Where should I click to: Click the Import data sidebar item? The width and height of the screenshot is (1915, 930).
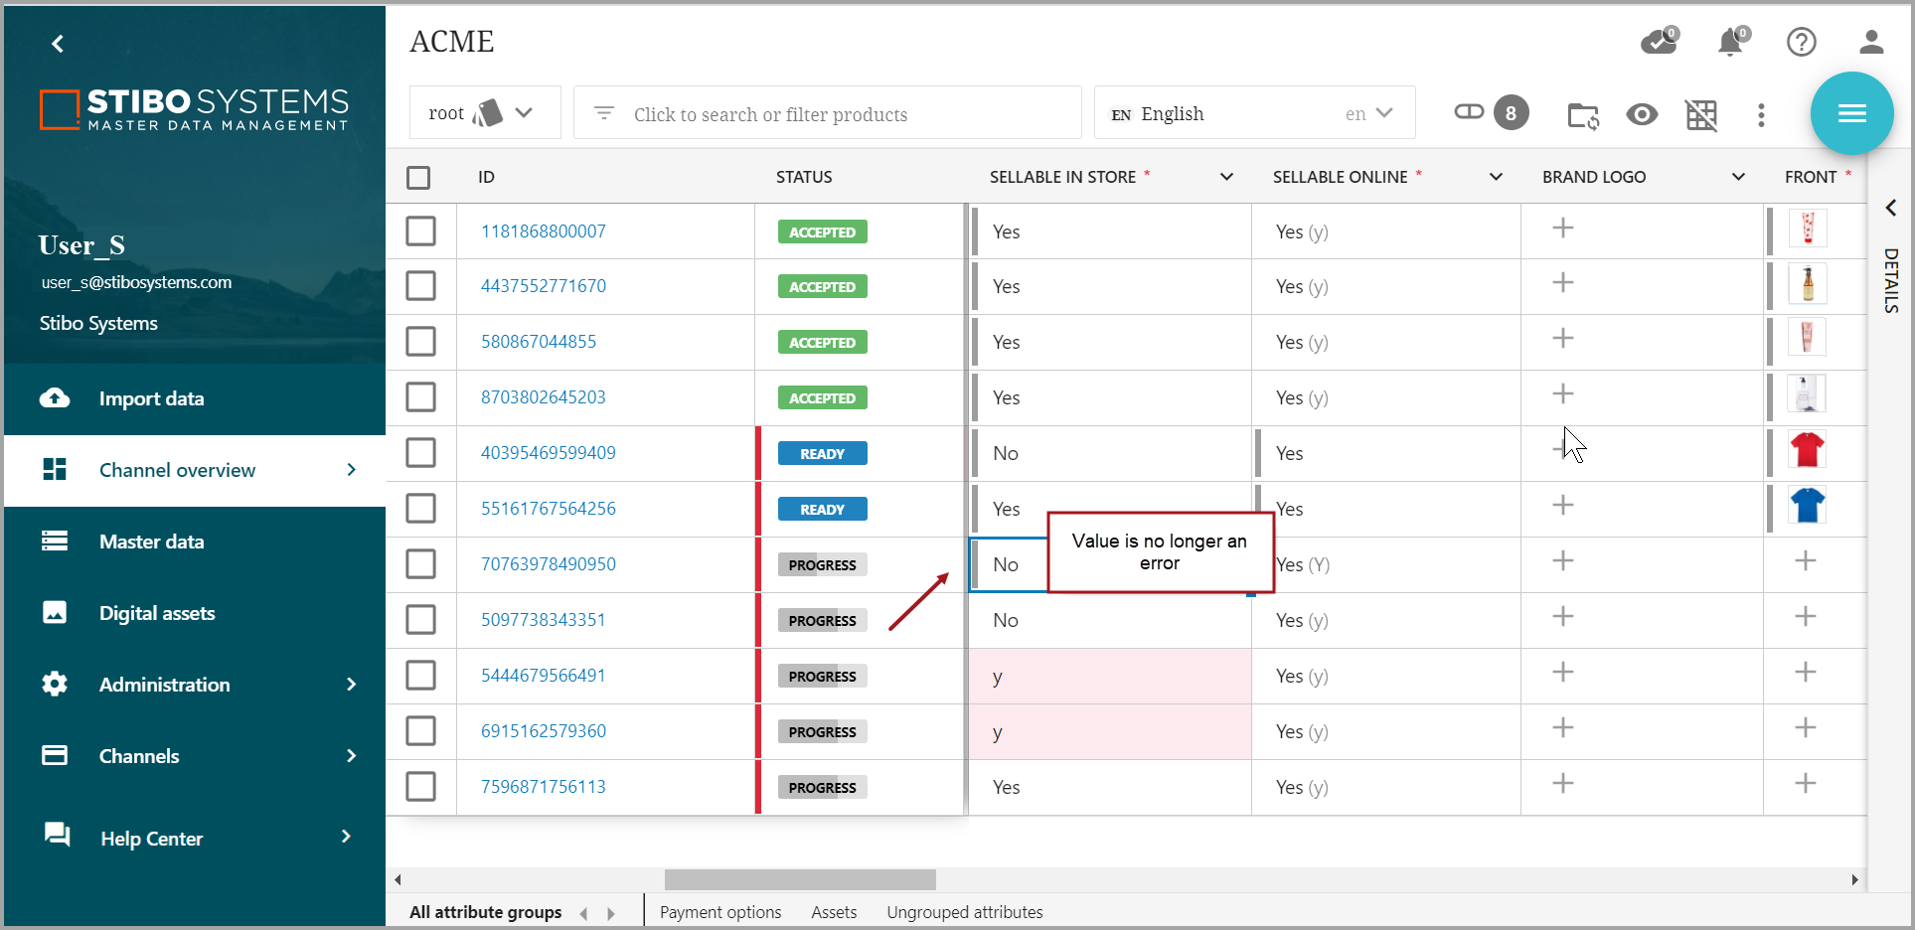(151, 398)
